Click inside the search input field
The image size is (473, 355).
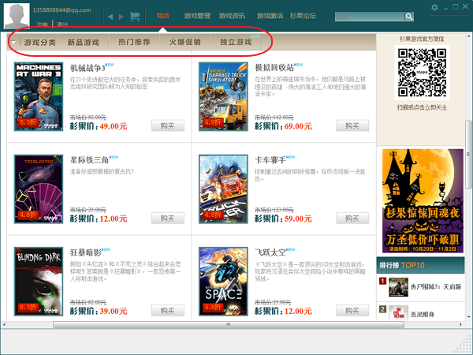click(370, 17)
